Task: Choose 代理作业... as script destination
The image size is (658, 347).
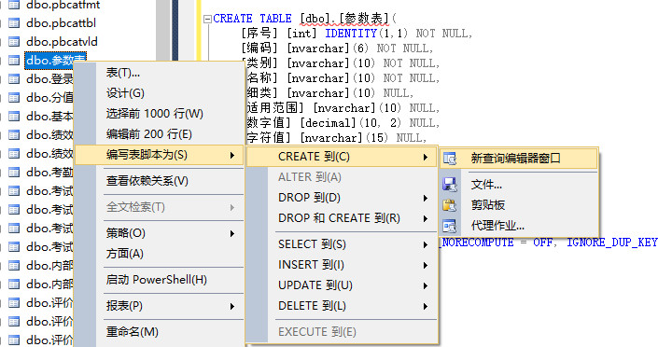Action: click(x=519, y=226)
